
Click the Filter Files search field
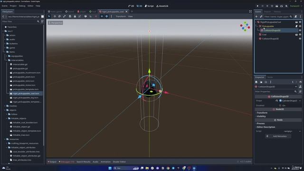pyautogui.click(x=21, y=21)
